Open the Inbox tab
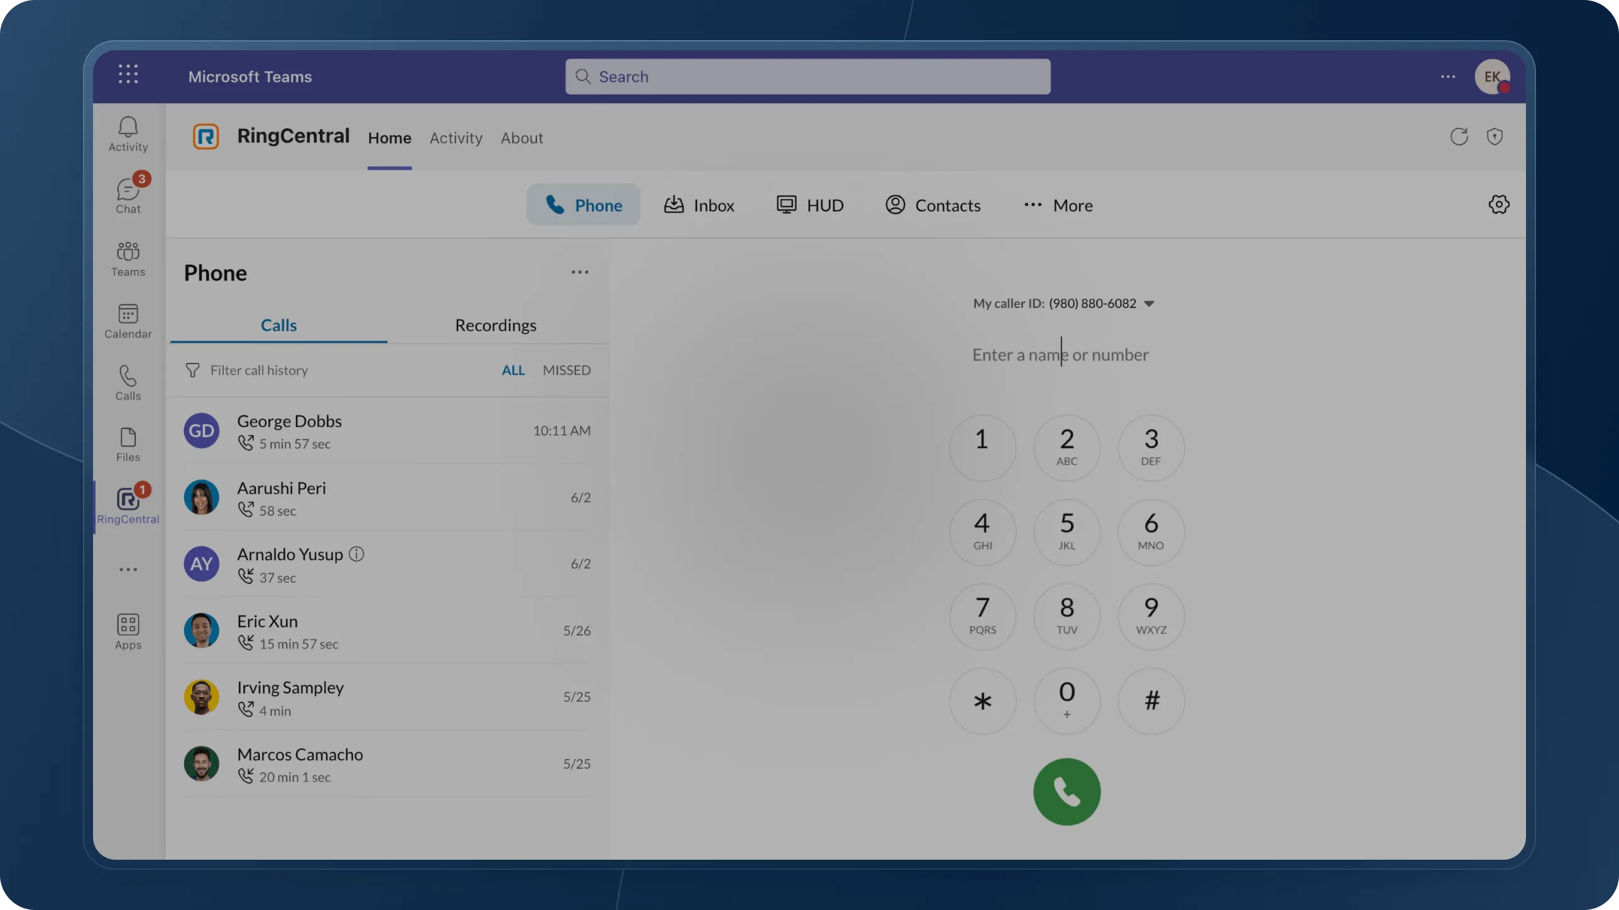Screen dimensions: 1619x910 pyautogui.click(x=699, y=206)
